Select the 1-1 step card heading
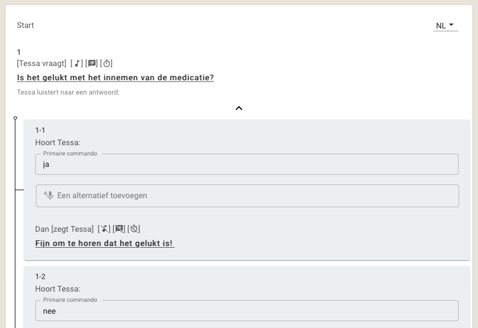This screenshot has width=478, height=328. point(40,130)
